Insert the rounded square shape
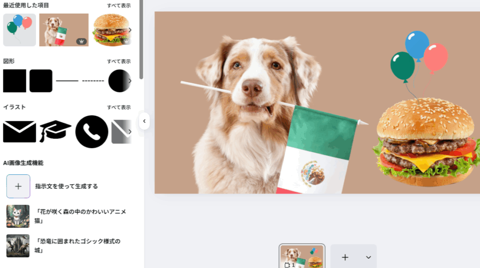Viewport: 480px width, 268px height. [41, 81]
